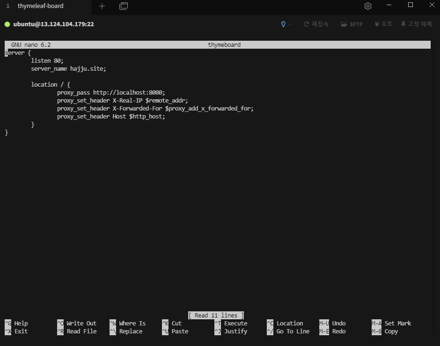440x346 pixels.
Task: Click the 고정 해제 unpin button
Action: (x=417, y=24)
